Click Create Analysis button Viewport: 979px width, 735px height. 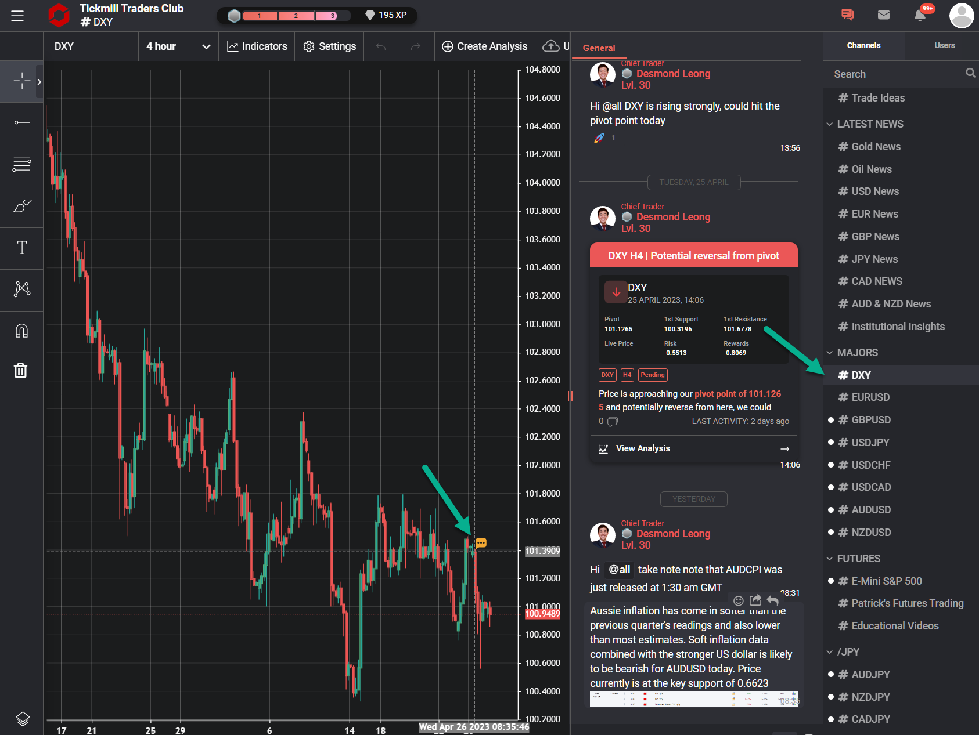pos(484,46)
